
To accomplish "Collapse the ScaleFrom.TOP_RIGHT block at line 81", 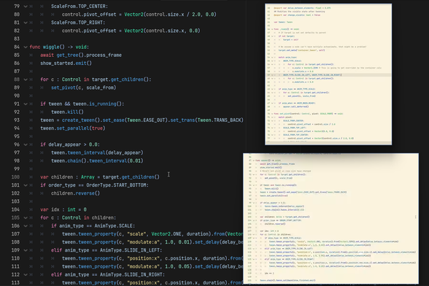I will (26, 23).
